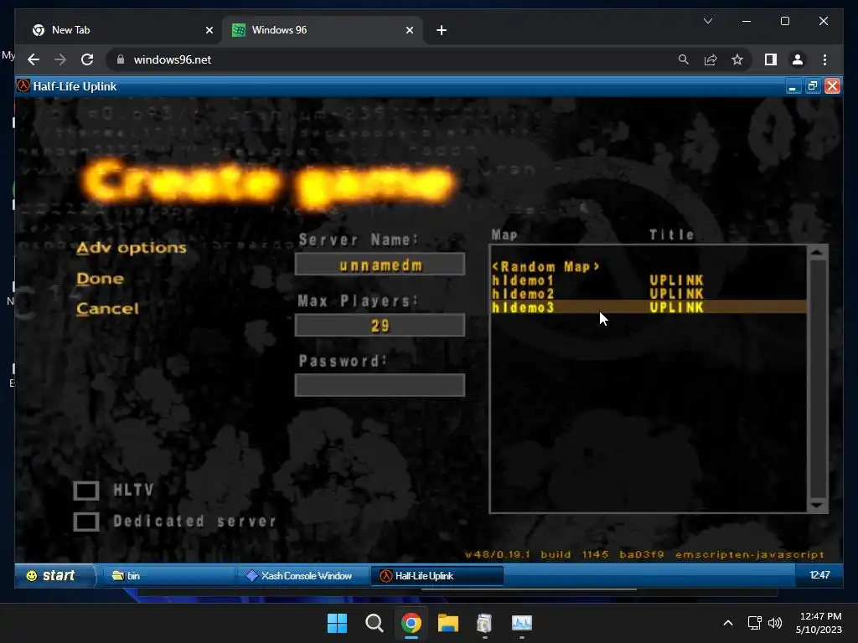Click the Half-Life Uplink title bar icon
Image resolution: width=858 pixels, height=643 pixels.
(23, 86)
